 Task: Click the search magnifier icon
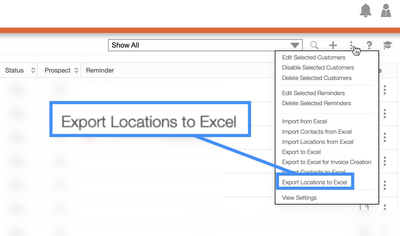pyautogui.click(x=314, y=45)
